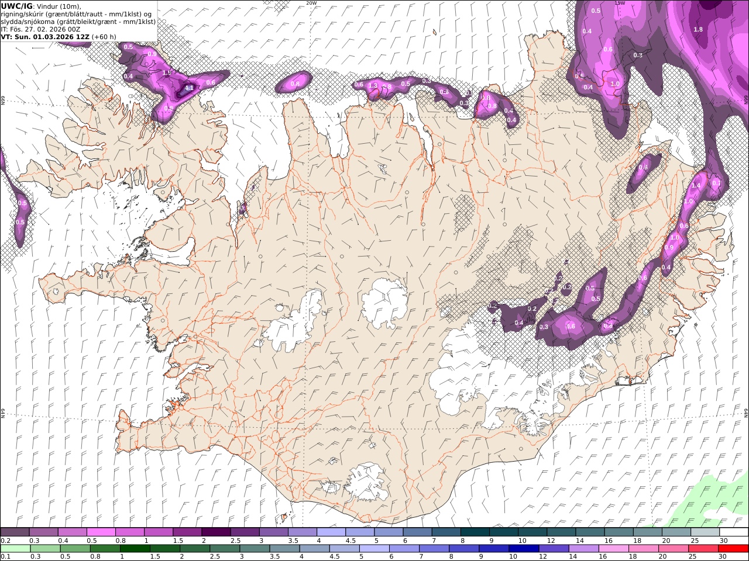Screen dimensions: 749x561
Task: Click the top-row swatch between 6 and 7
Action: (x=417, y=532)
